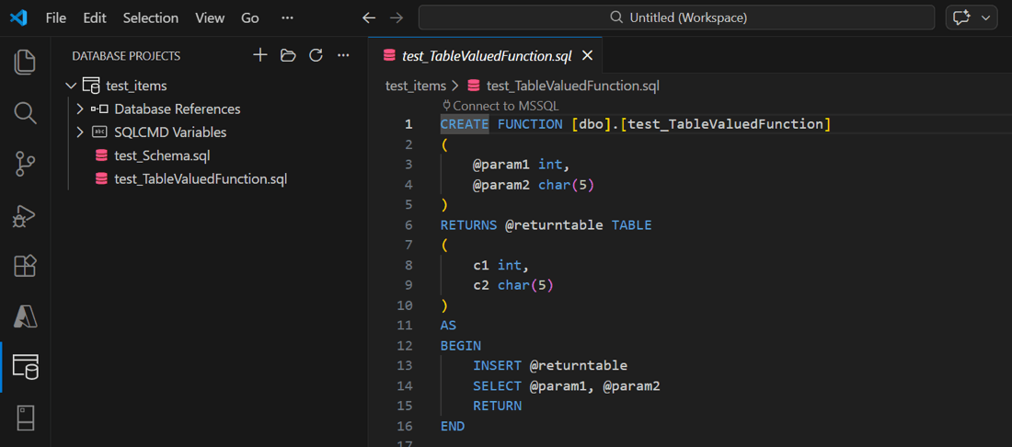This screenshot has width=1012, height=447.
Task: Close the test_TableValuedFunction.sql tab
Action: (x=587, y=56)
